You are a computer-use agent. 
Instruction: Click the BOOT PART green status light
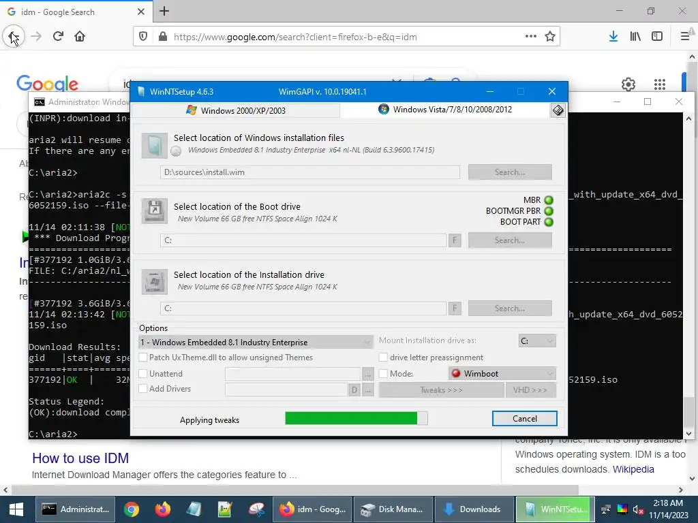point(549,222)
